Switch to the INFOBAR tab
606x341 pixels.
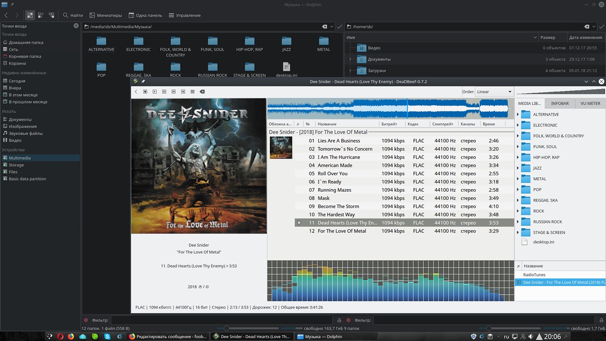click(560, 103)
